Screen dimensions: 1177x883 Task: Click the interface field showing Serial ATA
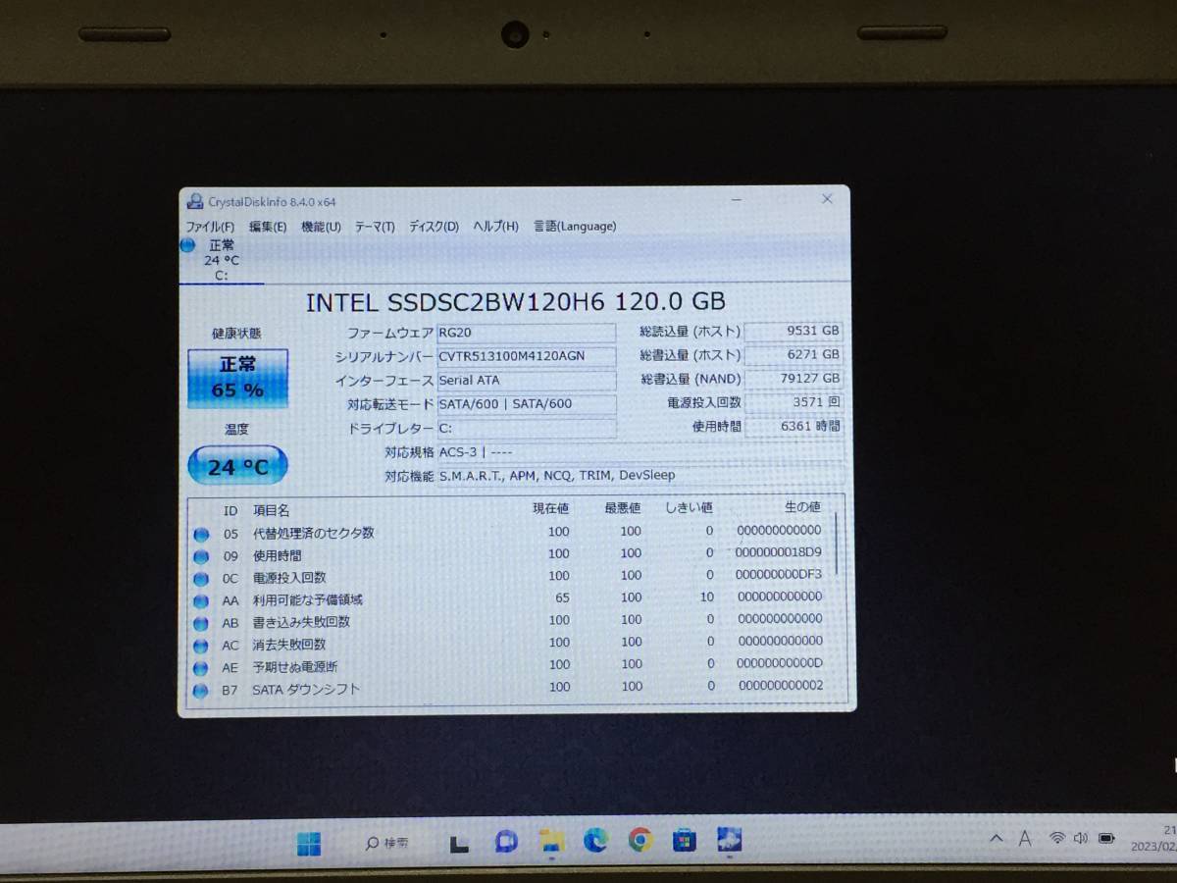pos(527,381)
